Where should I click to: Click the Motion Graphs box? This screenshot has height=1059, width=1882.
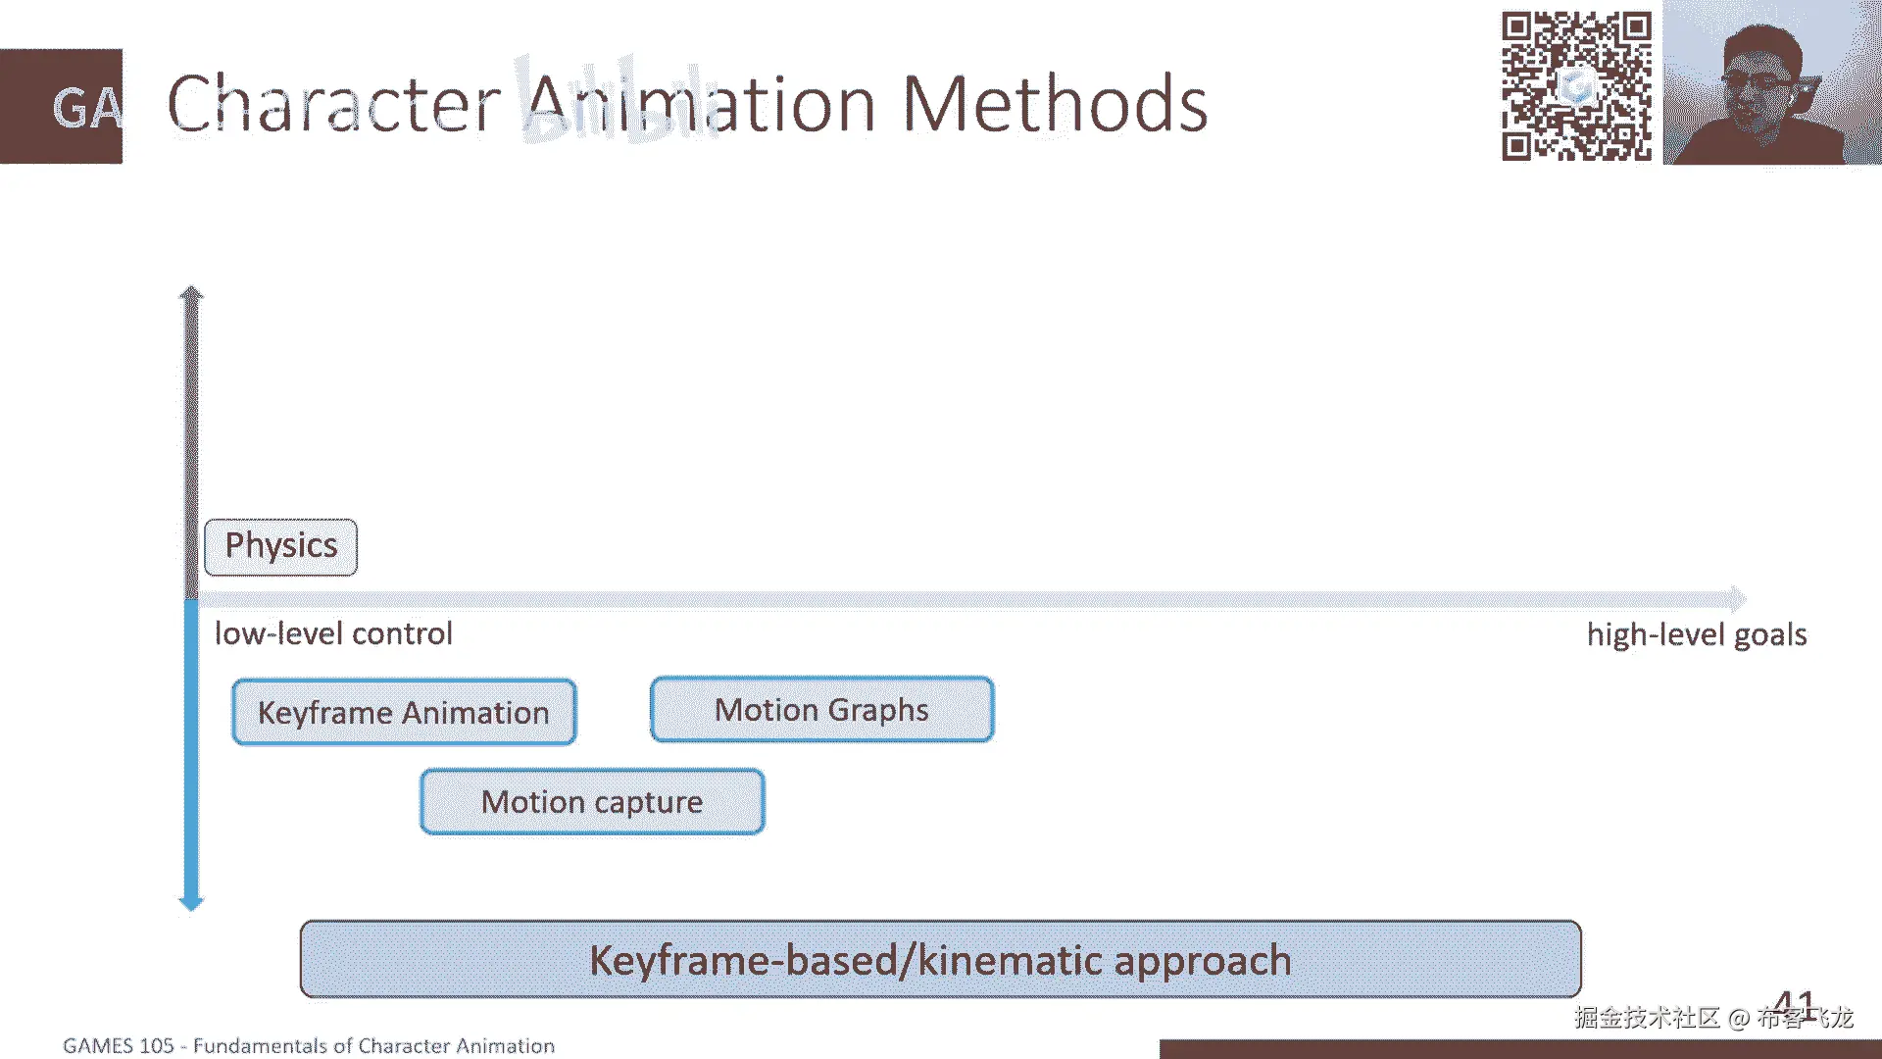[x=821, y=709]
